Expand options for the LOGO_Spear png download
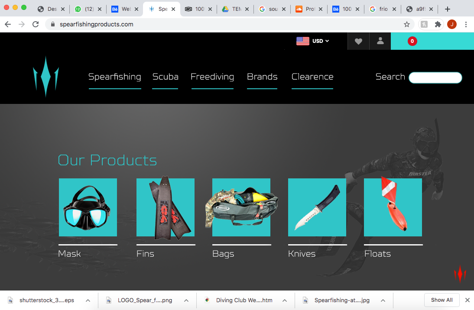 pyautogui.click(x=186, y=300)
